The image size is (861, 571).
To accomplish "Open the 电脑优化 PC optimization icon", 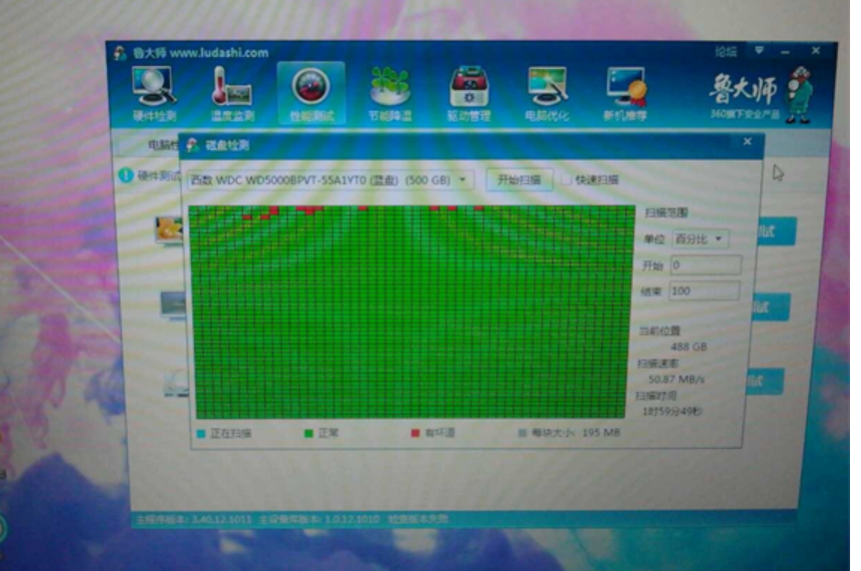I will (548, 94).
